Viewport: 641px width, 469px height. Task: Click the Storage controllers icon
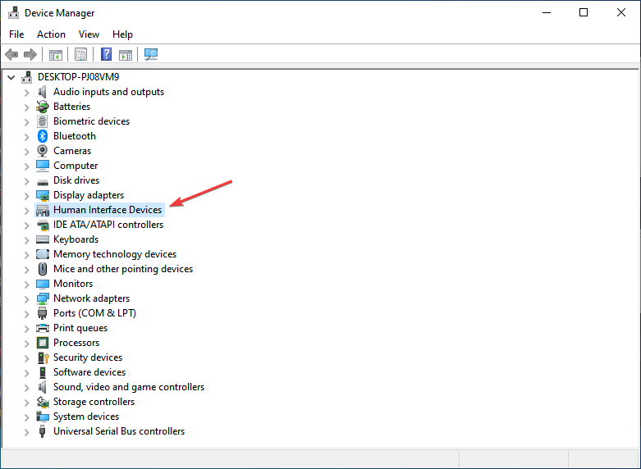[x=43, y=402]
